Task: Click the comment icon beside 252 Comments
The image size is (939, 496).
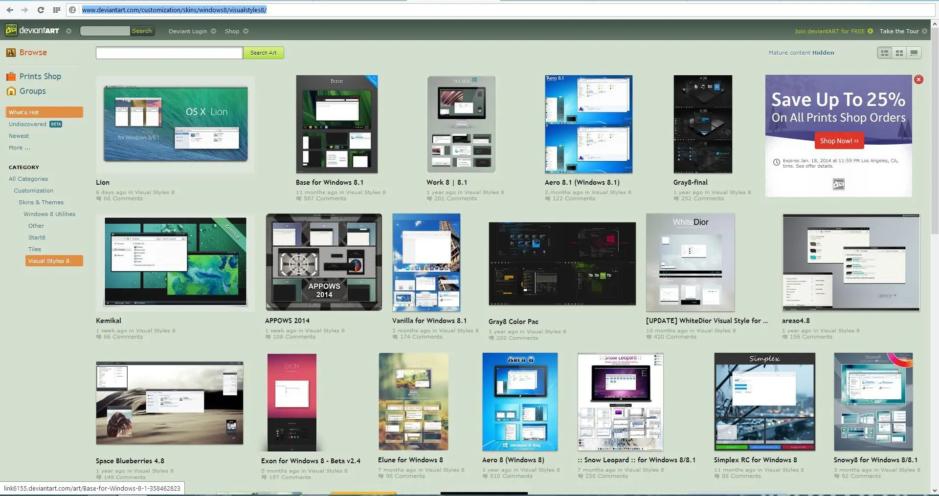Action: (676, 199)
